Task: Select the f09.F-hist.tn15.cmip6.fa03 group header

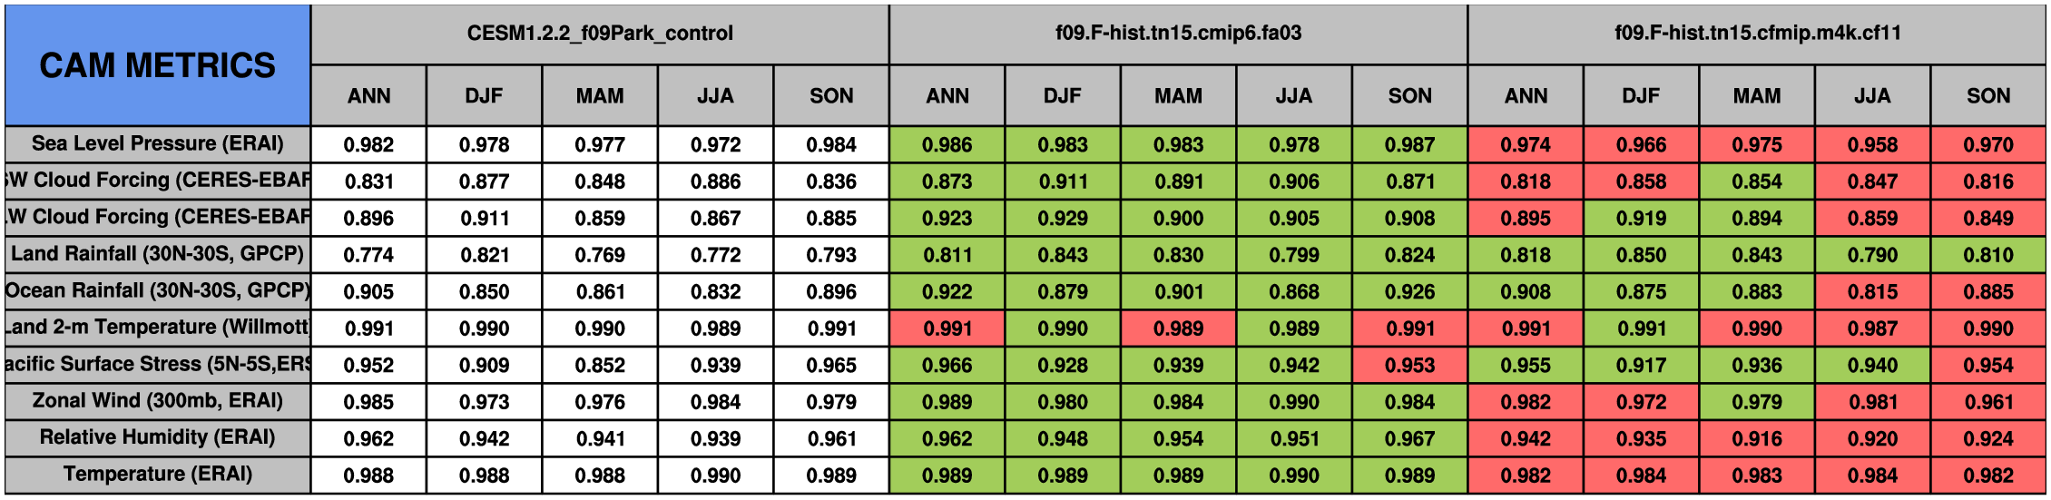Action: pyautogui.click(x=1178, y=34)
